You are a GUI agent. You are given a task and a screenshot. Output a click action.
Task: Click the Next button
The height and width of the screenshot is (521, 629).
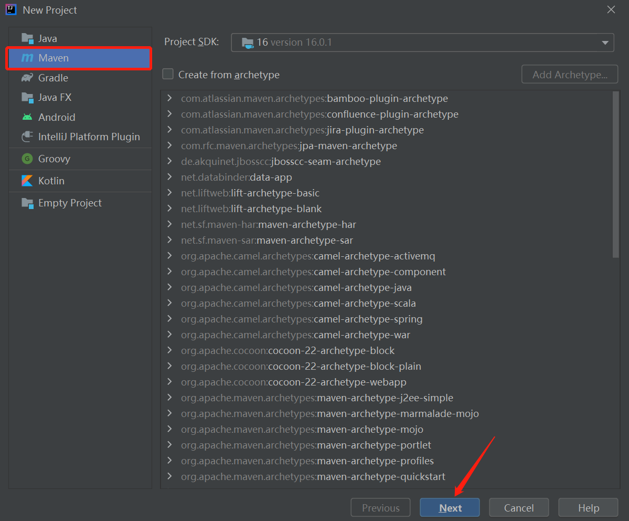450,508
